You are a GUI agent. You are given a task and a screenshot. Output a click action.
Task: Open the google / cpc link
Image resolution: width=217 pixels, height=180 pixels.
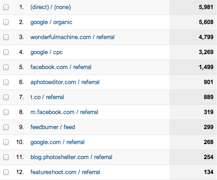[46, 52]
